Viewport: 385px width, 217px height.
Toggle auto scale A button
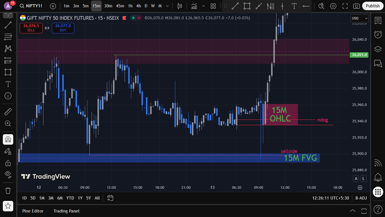(356, 179)
